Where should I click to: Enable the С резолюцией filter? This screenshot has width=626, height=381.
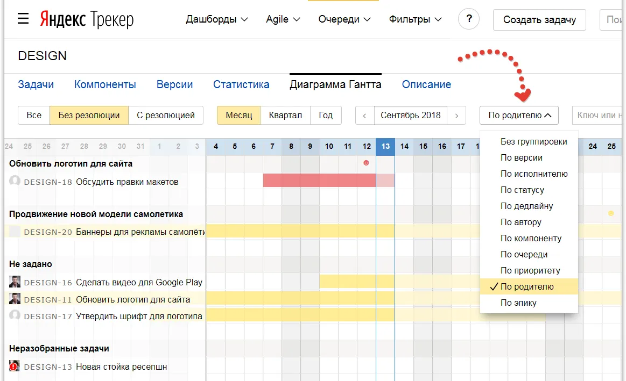coord(166,115)
